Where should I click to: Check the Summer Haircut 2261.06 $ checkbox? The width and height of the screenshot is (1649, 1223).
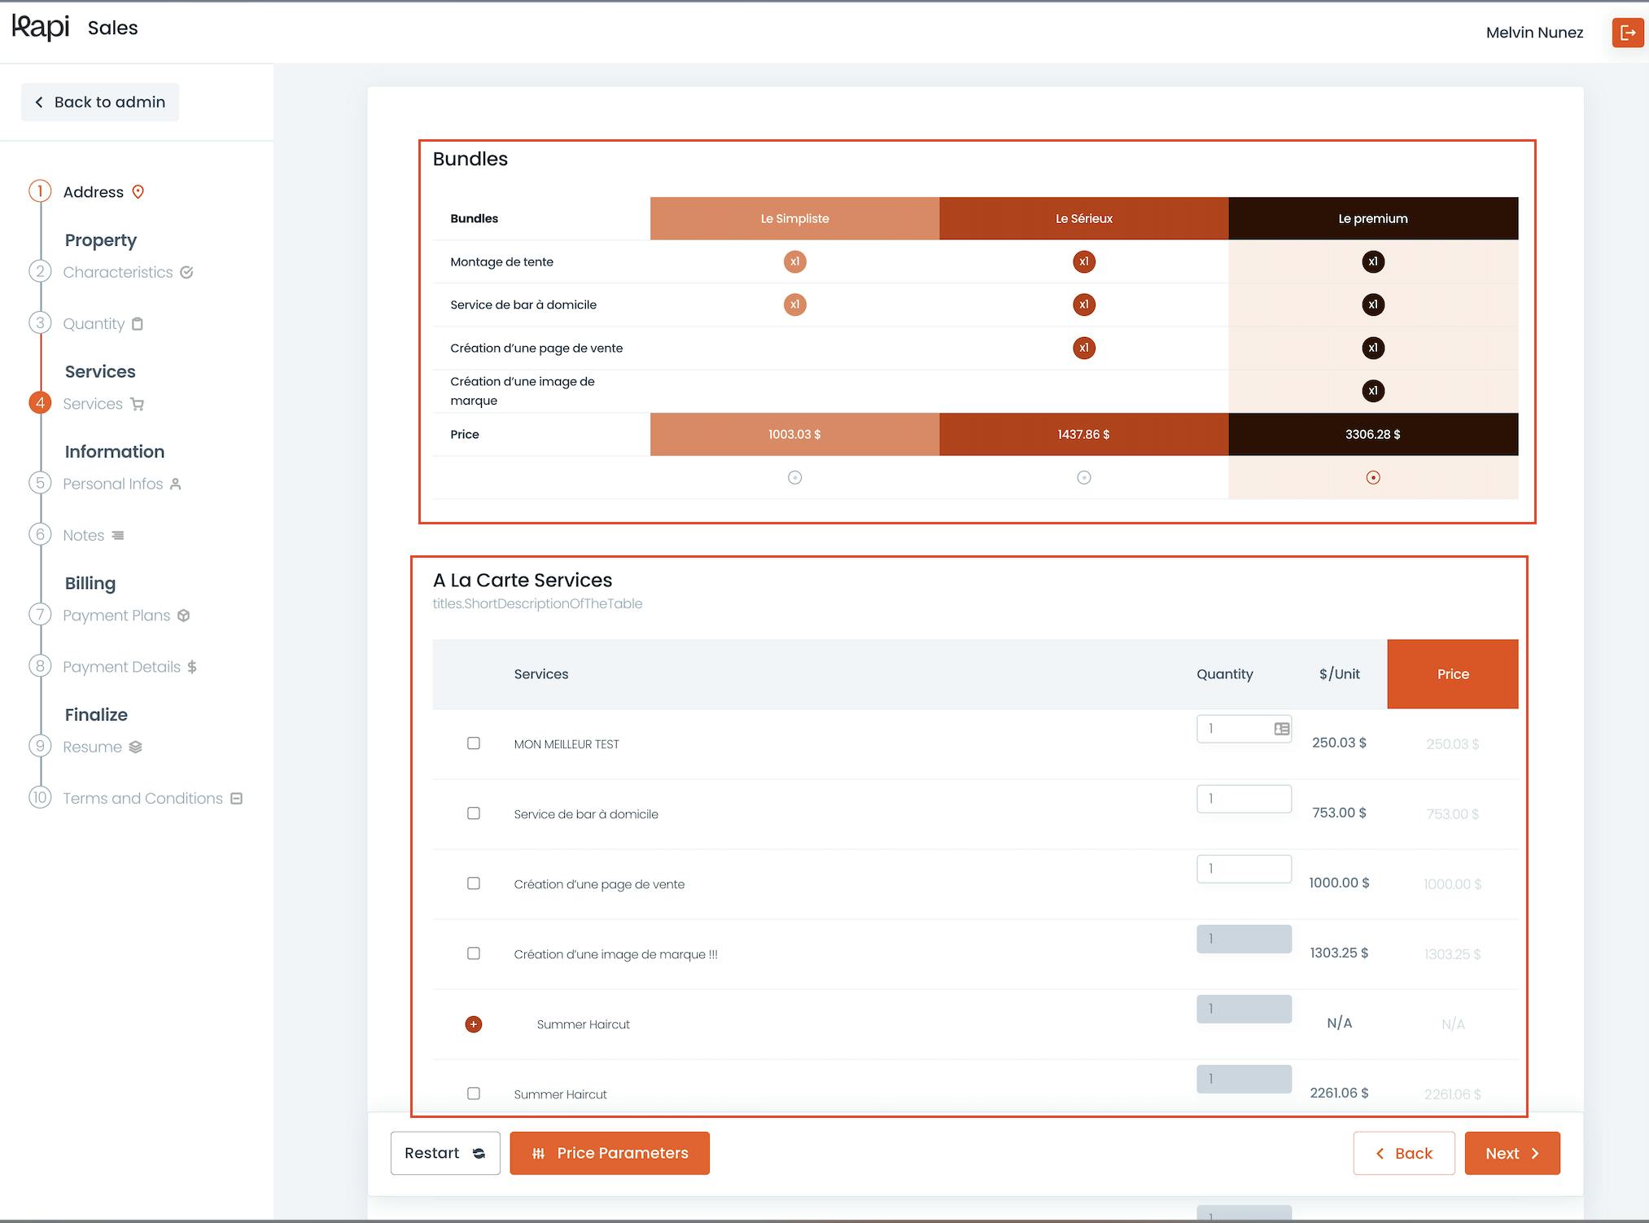coord(474,1094)
